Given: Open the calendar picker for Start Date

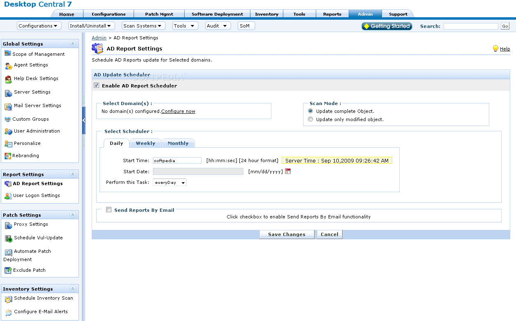Looking at the screenshot, I should pyautogui.click(x=288, y=171).
